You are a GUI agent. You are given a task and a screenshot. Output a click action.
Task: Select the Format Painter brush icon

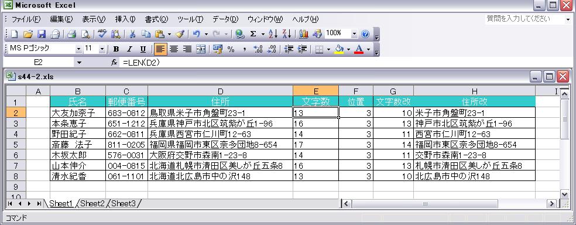point(180,34)
